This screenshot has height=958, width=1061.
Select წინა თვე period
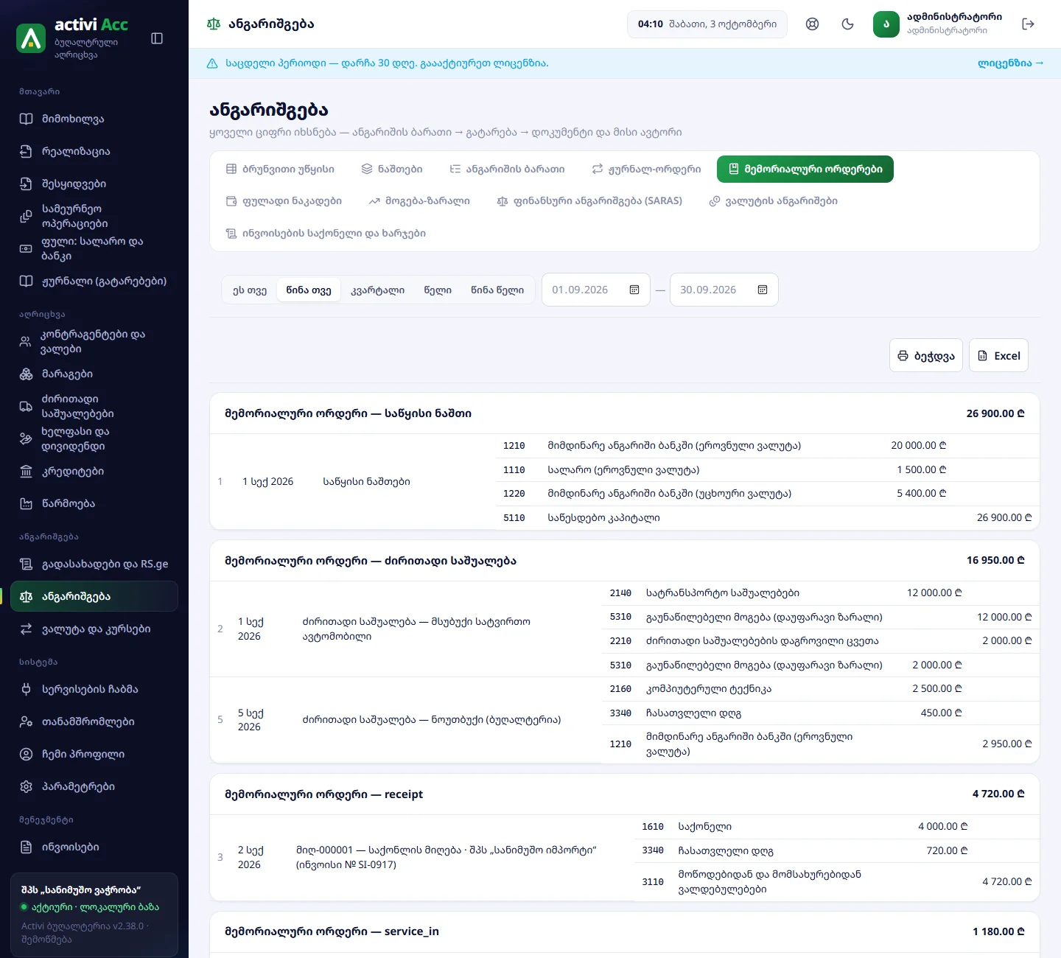click(309, 290)
